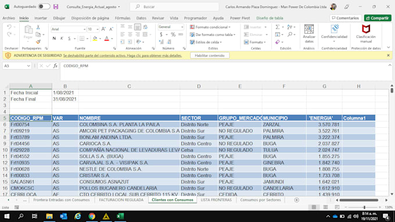Click the Name Box showing A5
The height and width of the screenshot is (222, 395).
click(17, 66)
